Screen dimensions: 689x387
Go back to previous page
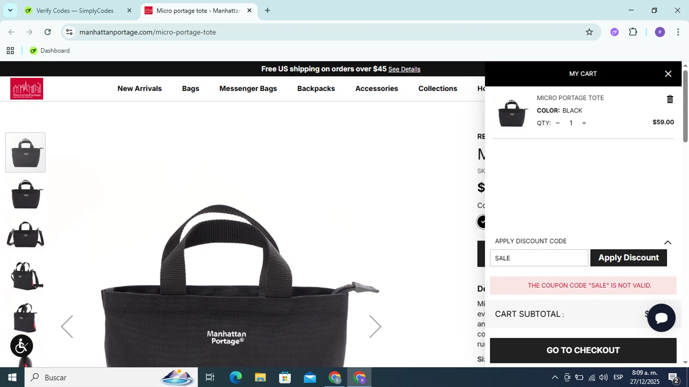pos(11,32)
